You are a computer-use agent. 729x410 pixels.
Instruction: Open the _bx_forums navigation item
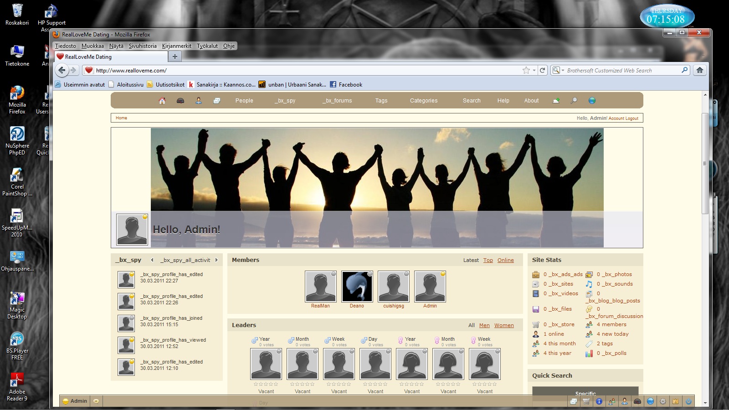pos(337,101)
